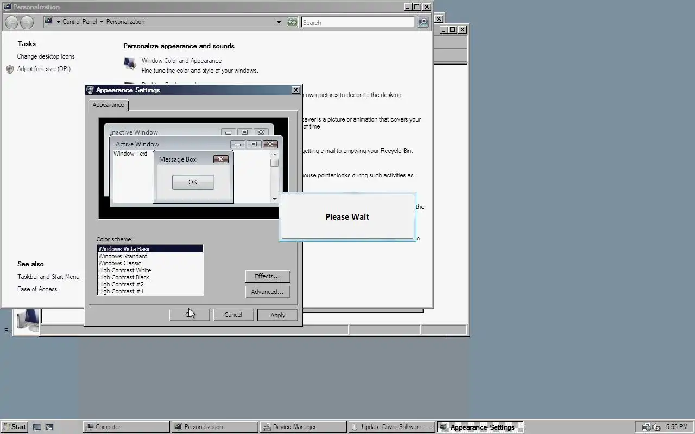Close the Appearance Settings dialog
Viewport: 695px width, 434px height.
[295, 90]
